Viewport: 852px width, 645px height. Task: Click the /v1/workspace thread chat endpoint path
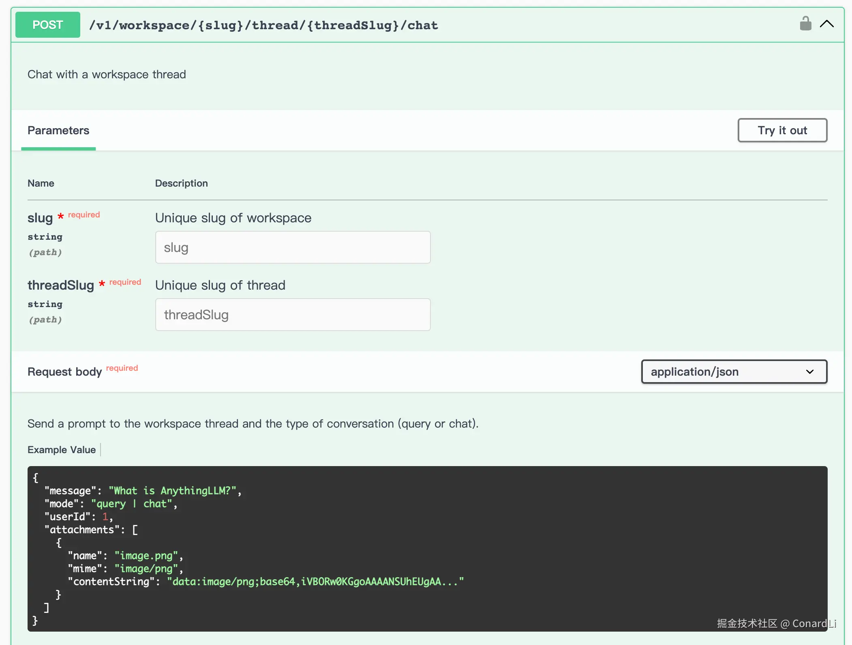tap(263, 25)
